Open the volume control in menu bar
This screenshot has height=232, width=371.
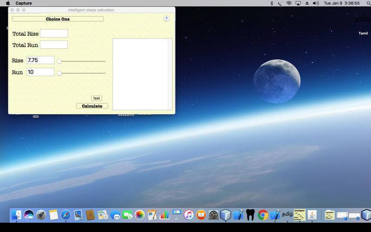(316, 3)
